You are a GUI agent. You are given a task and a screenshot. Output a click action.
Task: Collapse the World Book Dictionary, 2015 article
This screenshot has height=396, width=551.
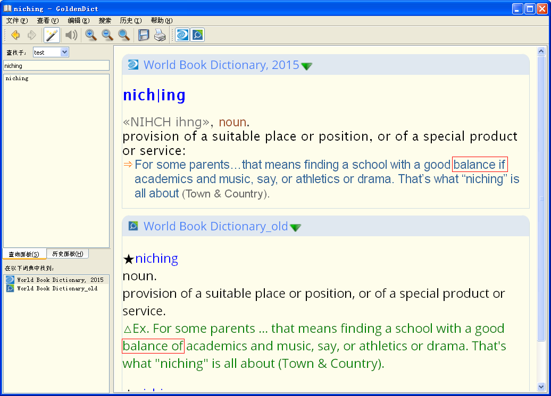point(307,66)
